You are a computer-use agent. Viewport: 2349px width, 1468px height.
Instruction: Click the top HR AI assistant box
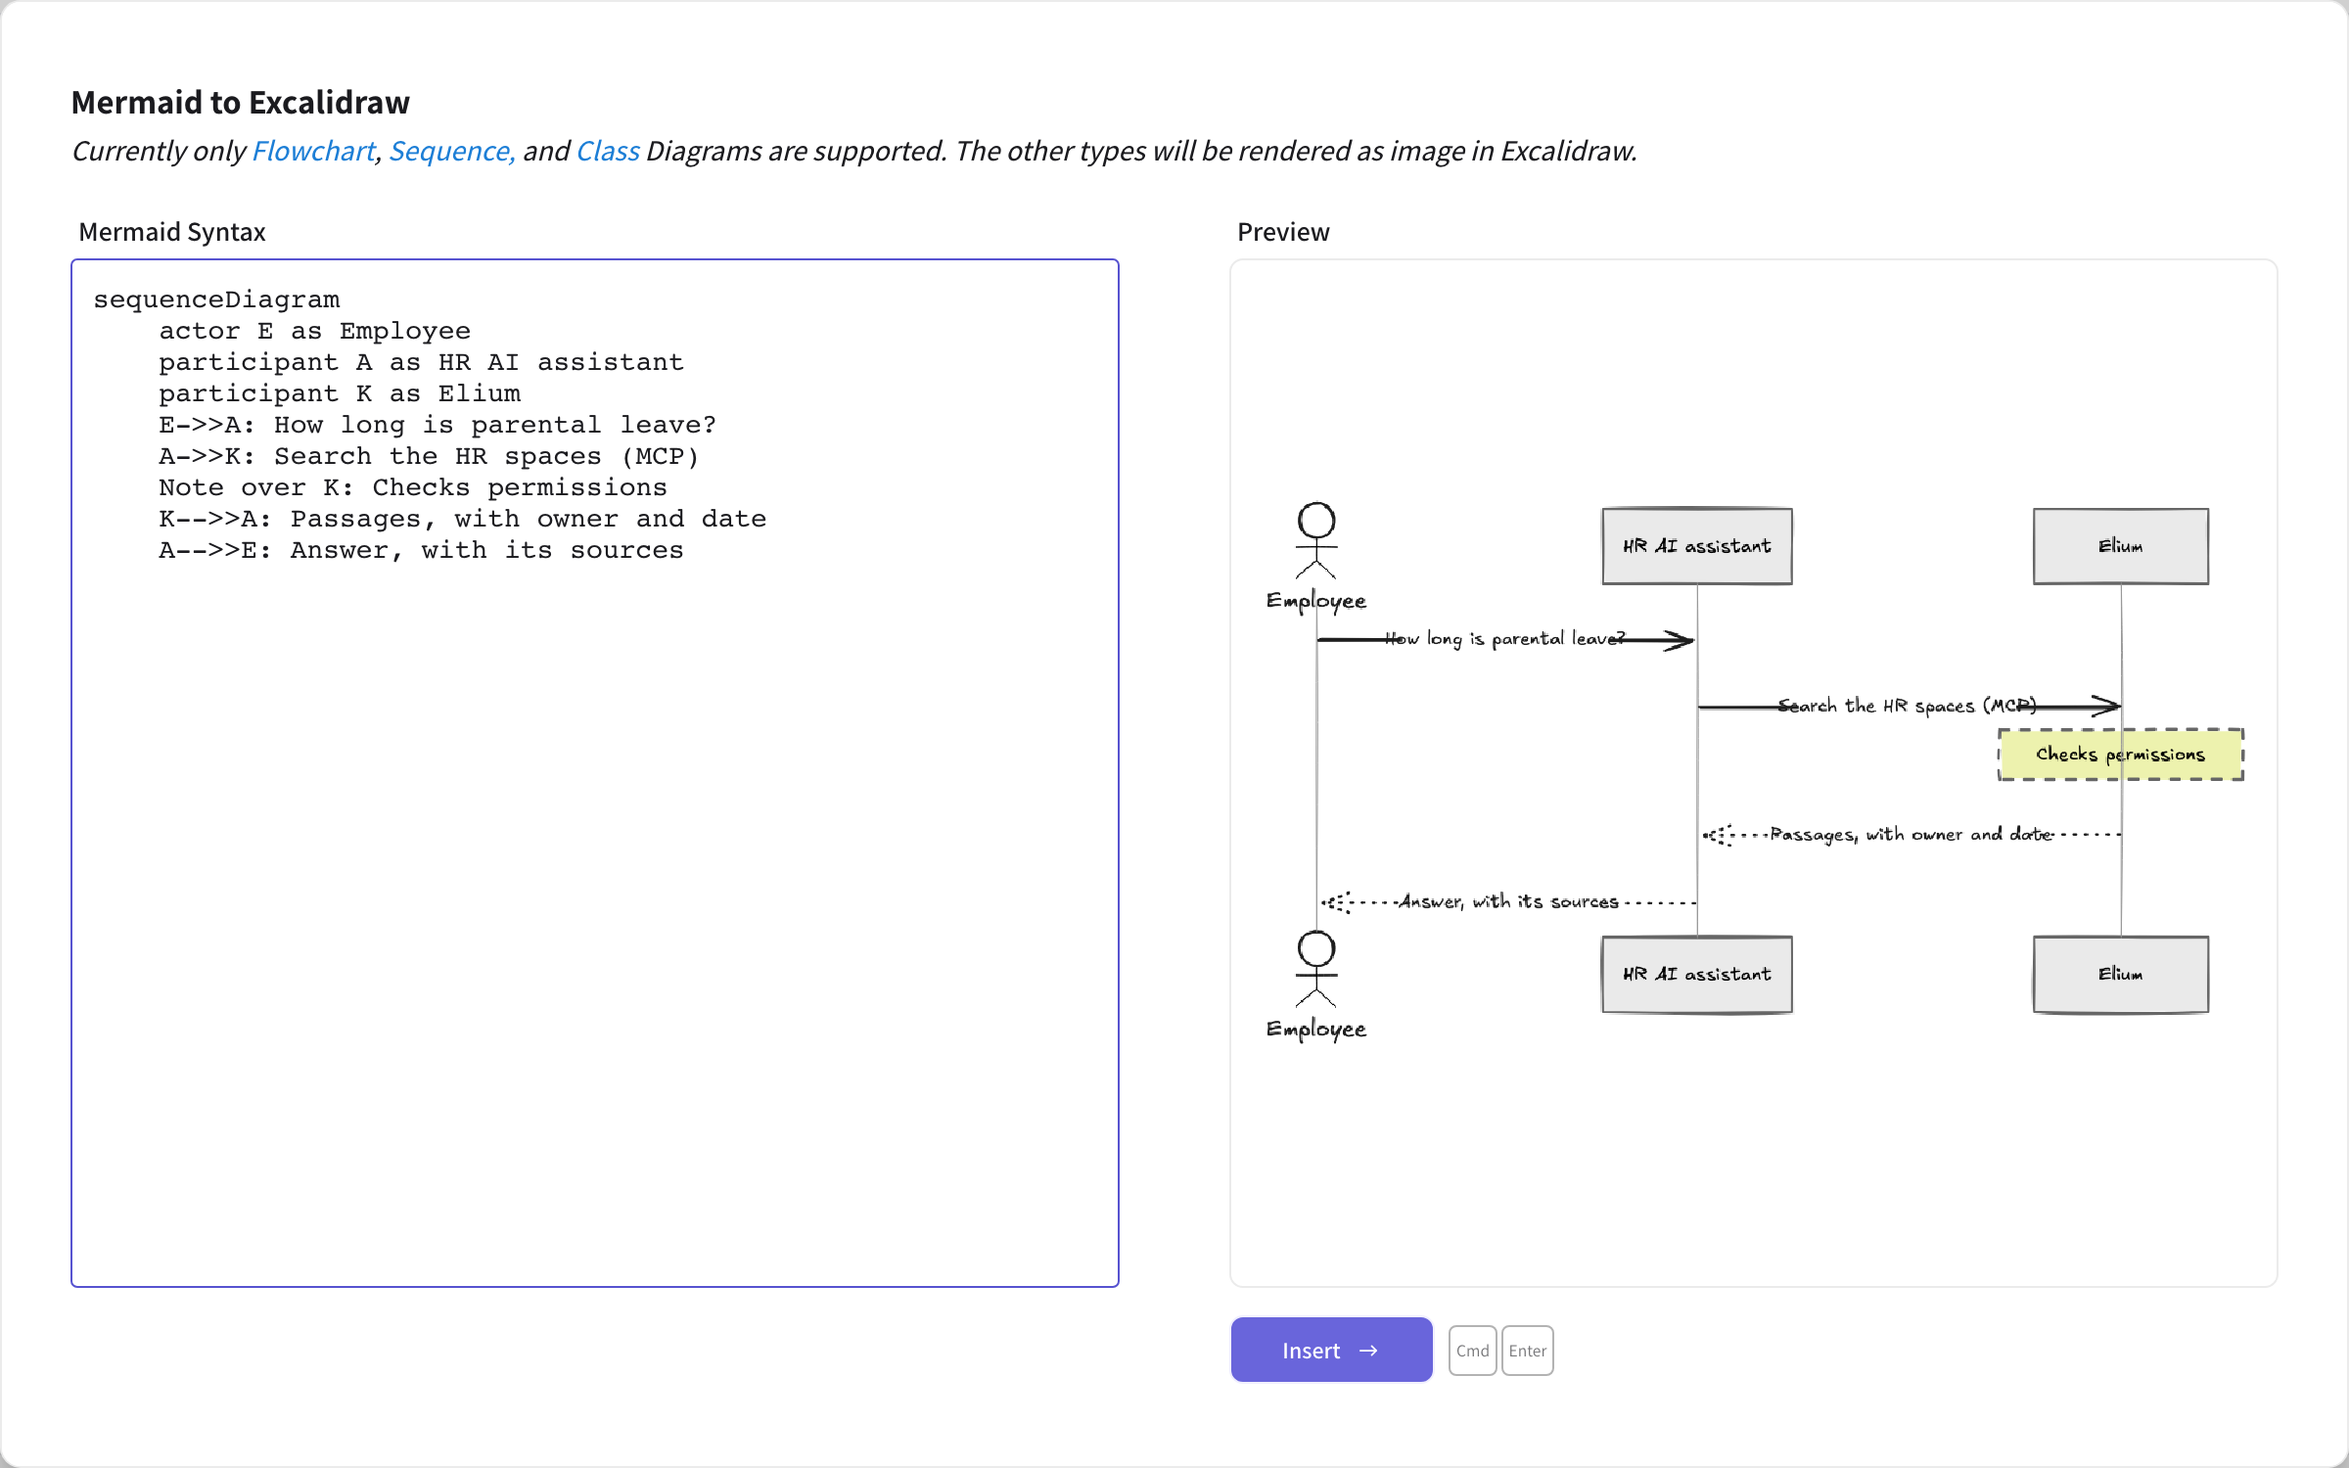pyautogui.click(x=1697, y=546)
